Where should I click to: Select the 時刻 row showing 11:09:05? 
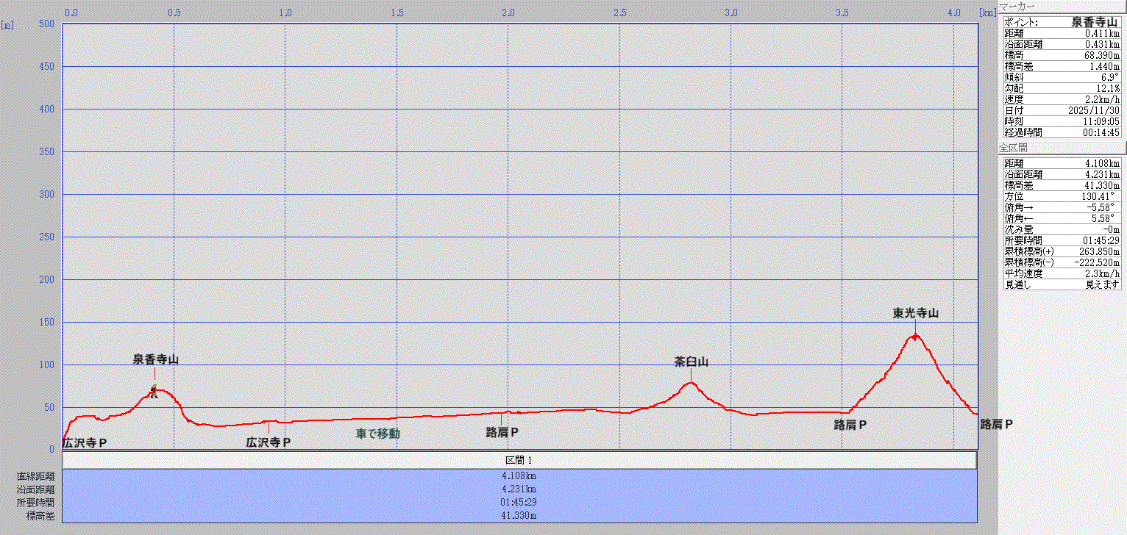tap(1062, 121)
